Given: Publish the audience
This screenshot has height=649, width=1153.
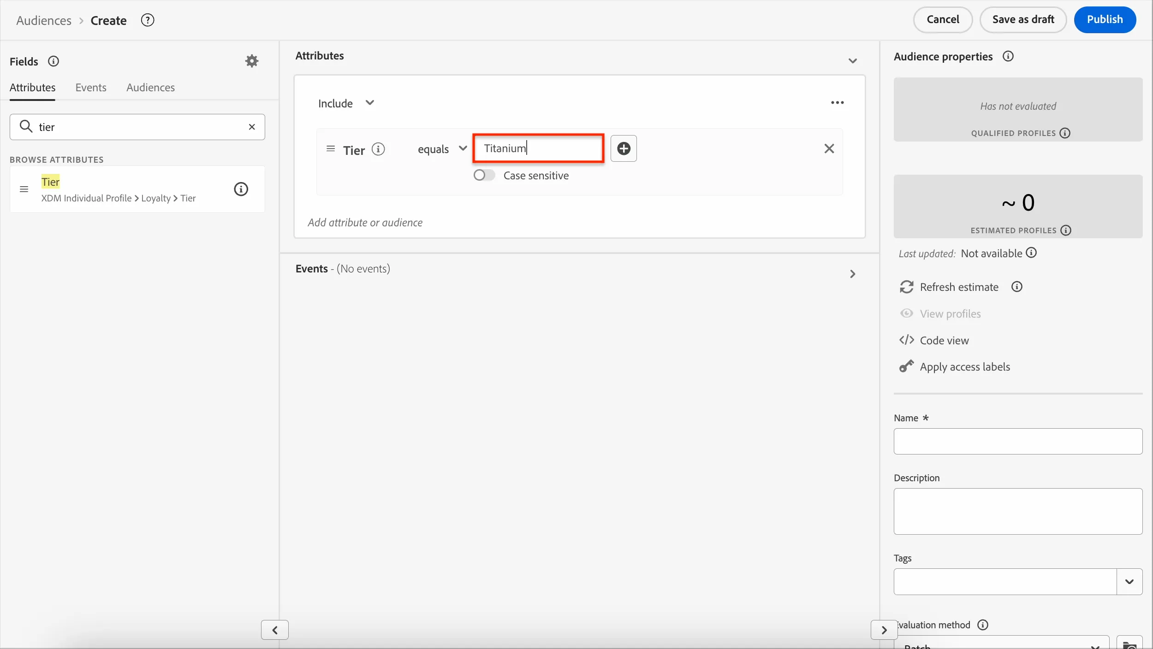Looking at the screenshot, I should click(x=1105, y=19).
